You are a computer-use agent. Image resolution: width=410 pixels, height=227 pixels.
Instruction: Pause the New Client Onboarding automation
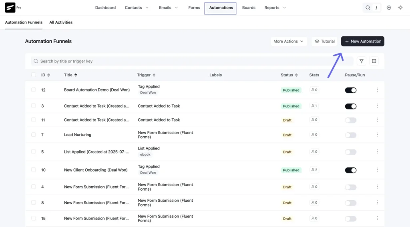click(351, 170)
